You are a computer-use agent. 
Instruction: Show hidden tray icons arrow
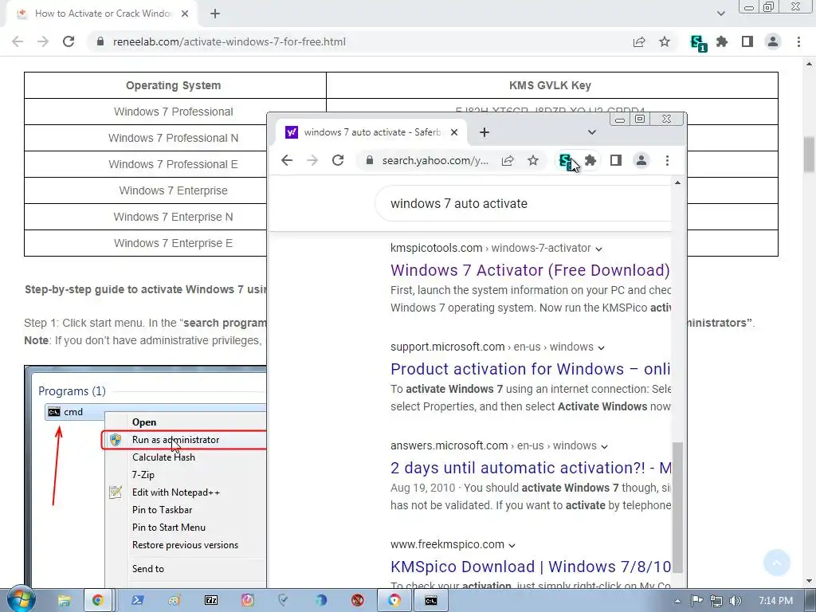tap(677, 601)
